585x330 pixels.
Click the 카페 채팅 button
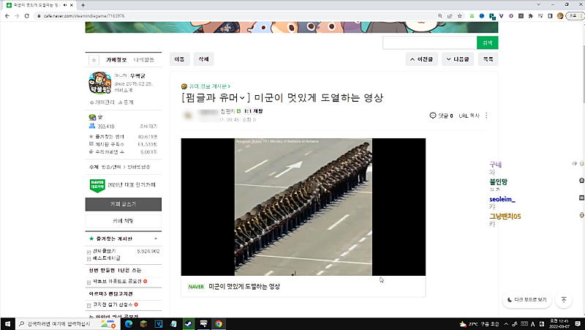124,221
